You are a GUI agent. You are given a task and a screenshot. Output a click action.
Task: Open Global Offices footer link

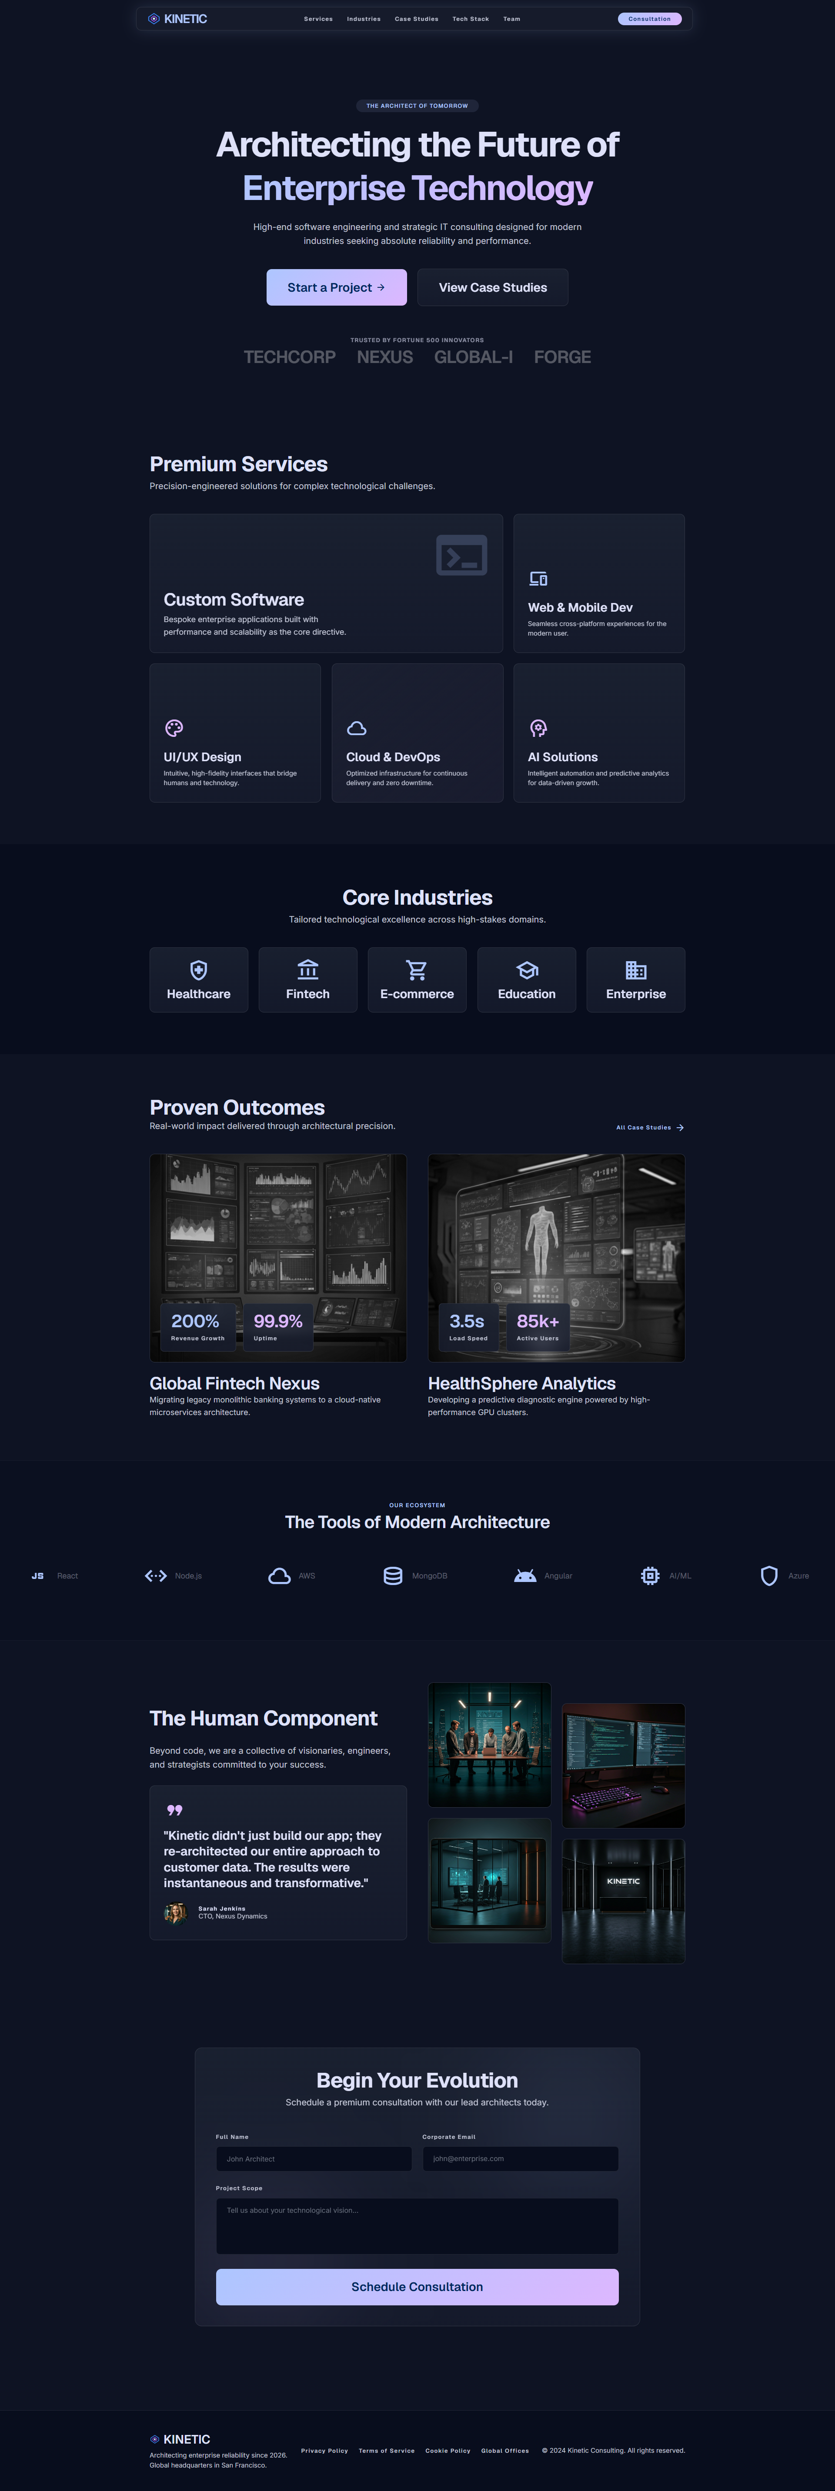tap(505, 2451)
